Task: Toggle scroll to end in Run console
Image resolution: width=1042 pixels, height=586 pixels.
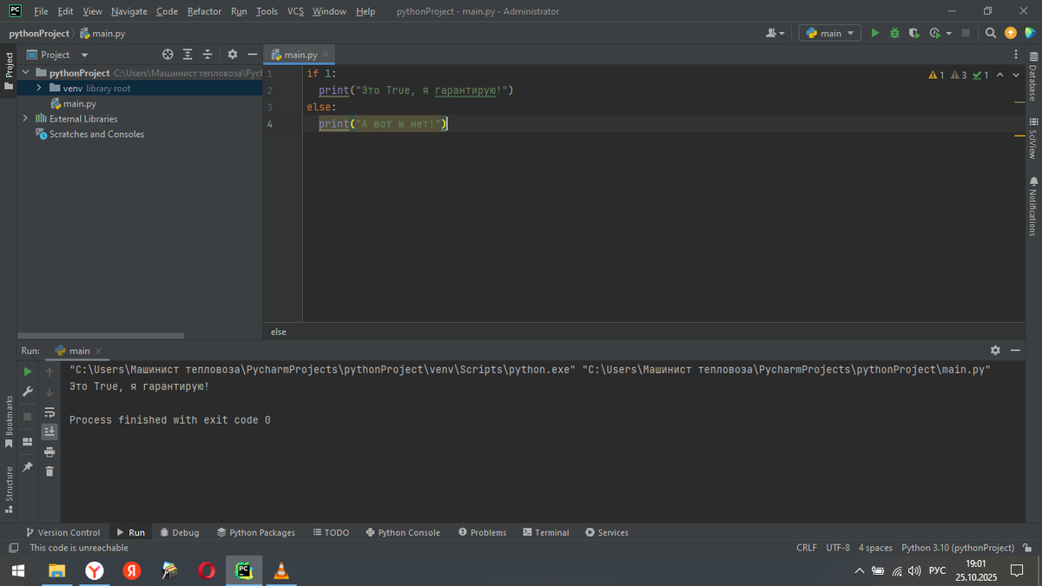Action: click(49, 431)
